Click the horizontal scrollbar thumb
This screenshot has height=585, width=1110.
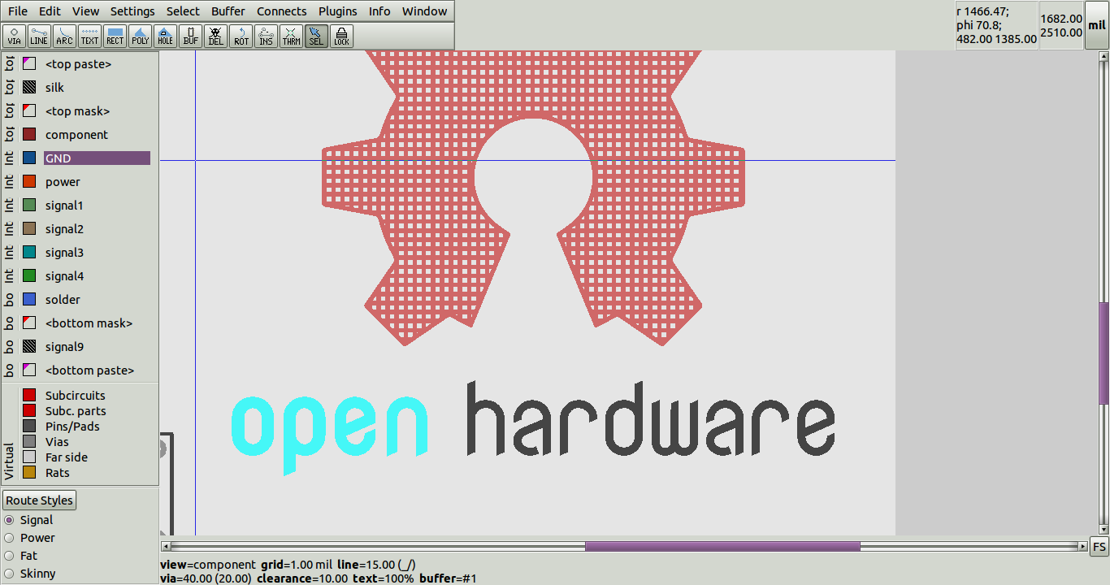coord(722,546)
